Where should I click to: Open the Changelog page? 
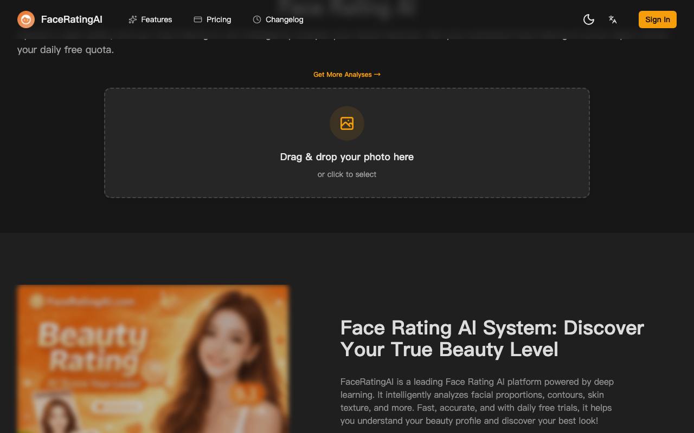[x=278, y=19]
